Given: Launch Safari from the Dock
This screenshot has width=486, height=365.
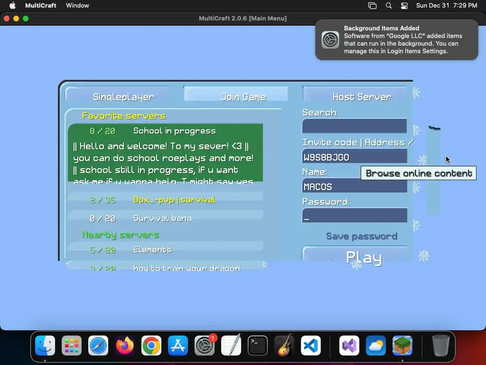Looking at the screenshot, I should click(98, 346).
